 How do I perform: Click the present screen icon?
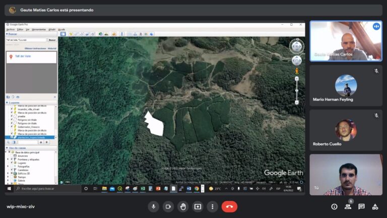pyautogui.click(x=198, y=206)
